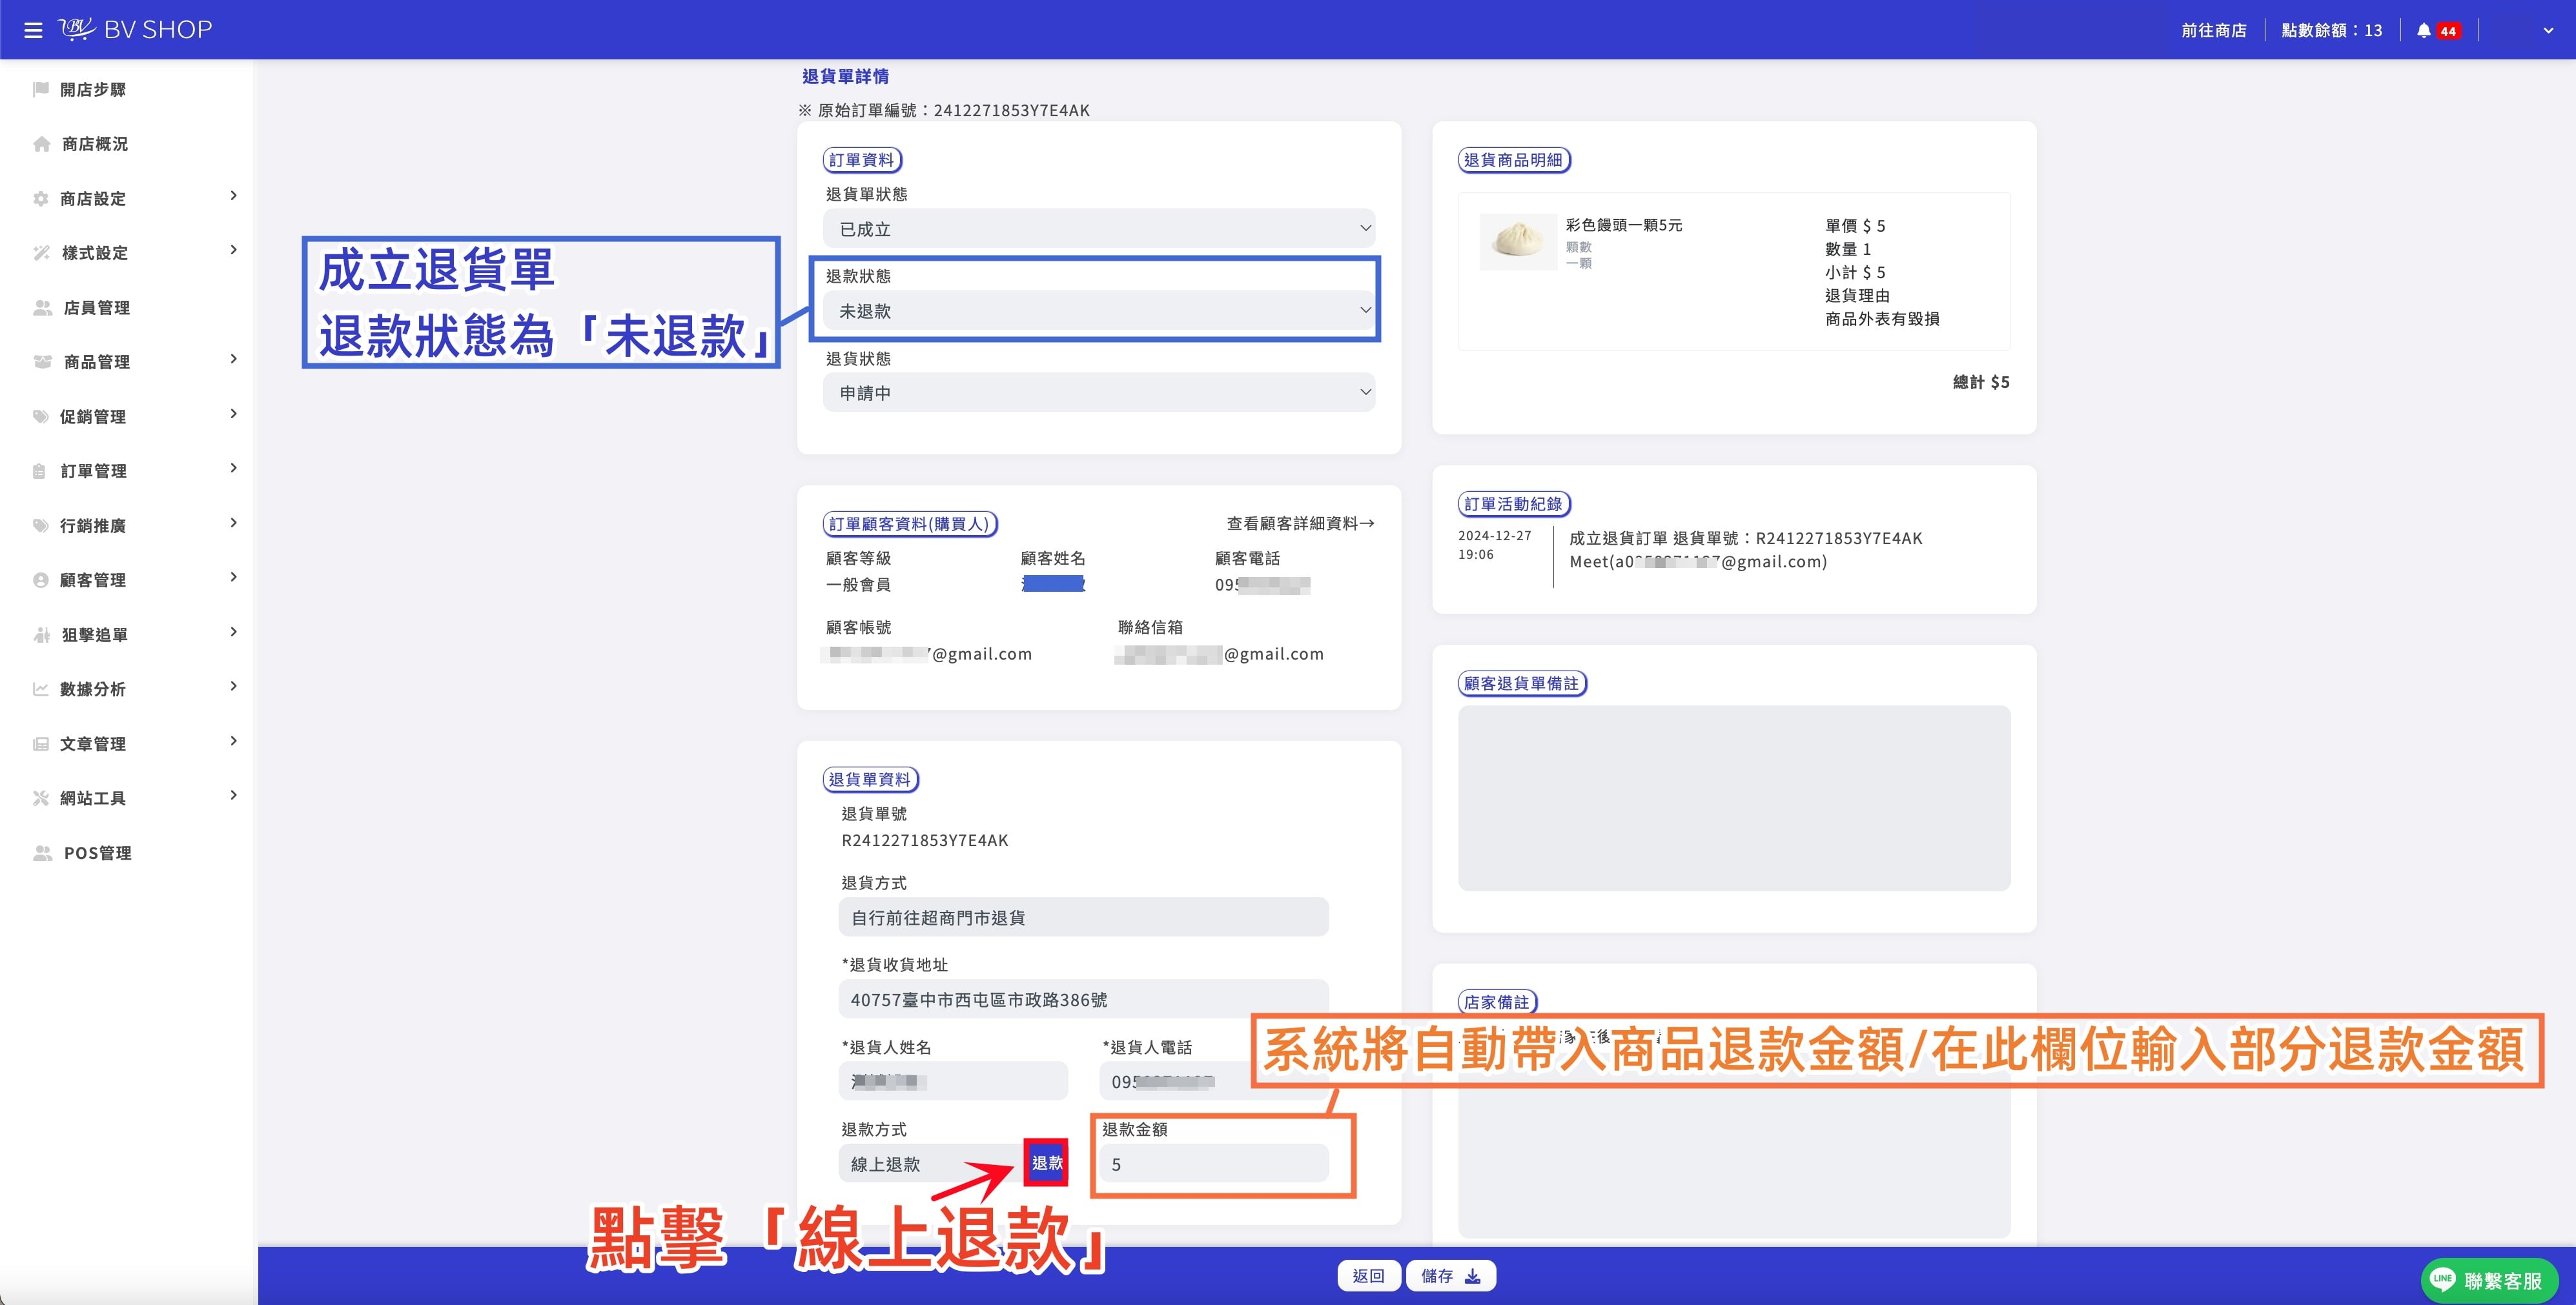The image size is (2576, 1305).
Task: Open the 退款狀態 dropdown showing 未退款
Action: pos(1099,311)
